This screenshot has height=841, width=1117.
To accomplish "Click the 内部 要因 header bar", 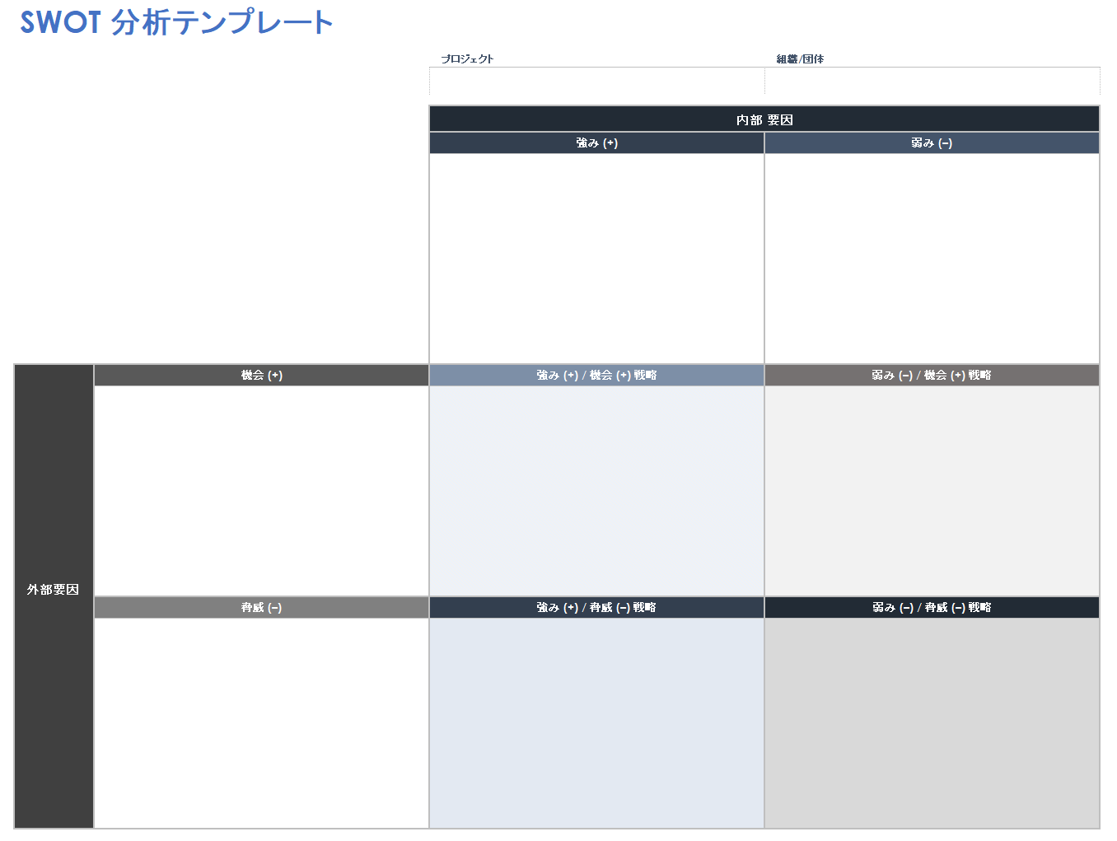I will 764,119.
